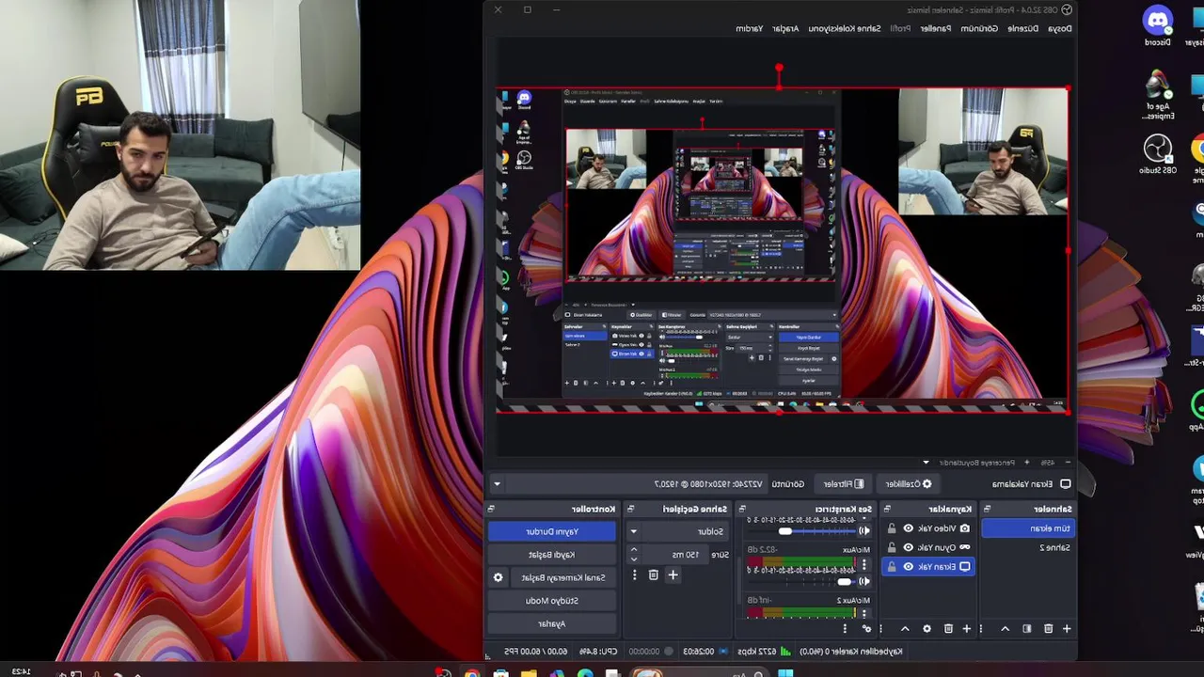Undock the Sahneler panel
The height and width of the screenshot is (677, 1204).
click(987, 509)
